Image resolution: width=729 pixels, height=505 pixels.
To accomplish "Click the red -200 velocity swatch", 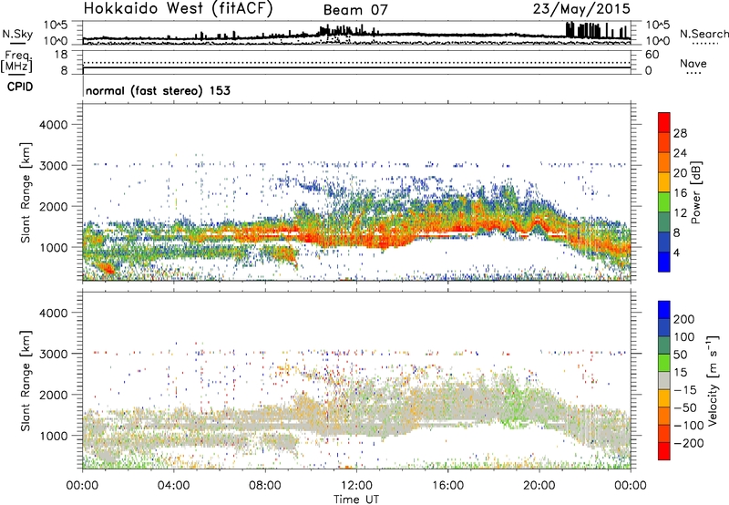I will tap(664, 451).
